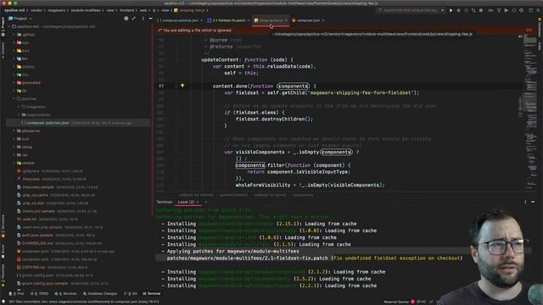
Task: Click the module-multifees breadcrumb in navigation bar
Action: [85, 10]
